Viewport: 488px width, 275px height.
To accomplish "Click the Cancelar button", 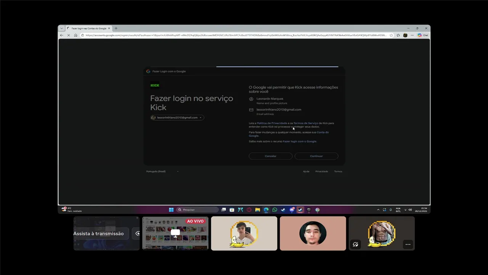I will pos(271,156).
